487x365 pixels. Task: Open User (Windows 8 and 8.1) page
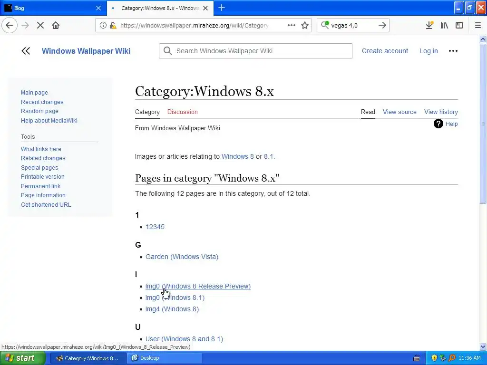click(184, 339)
